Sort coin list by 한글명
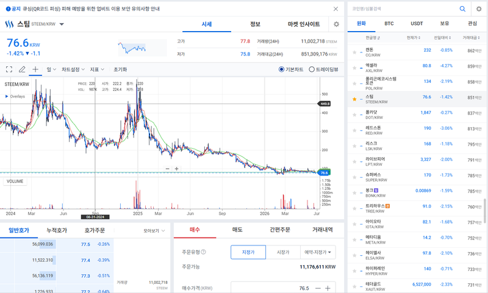 [373, 38]
